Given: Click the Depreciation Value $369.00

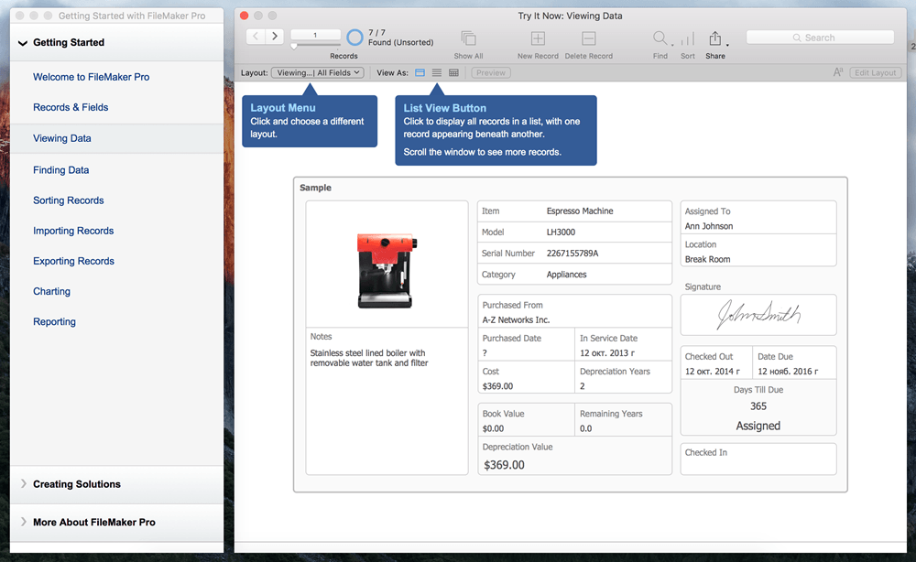Looking at the screenshot, I should [574, 457].
